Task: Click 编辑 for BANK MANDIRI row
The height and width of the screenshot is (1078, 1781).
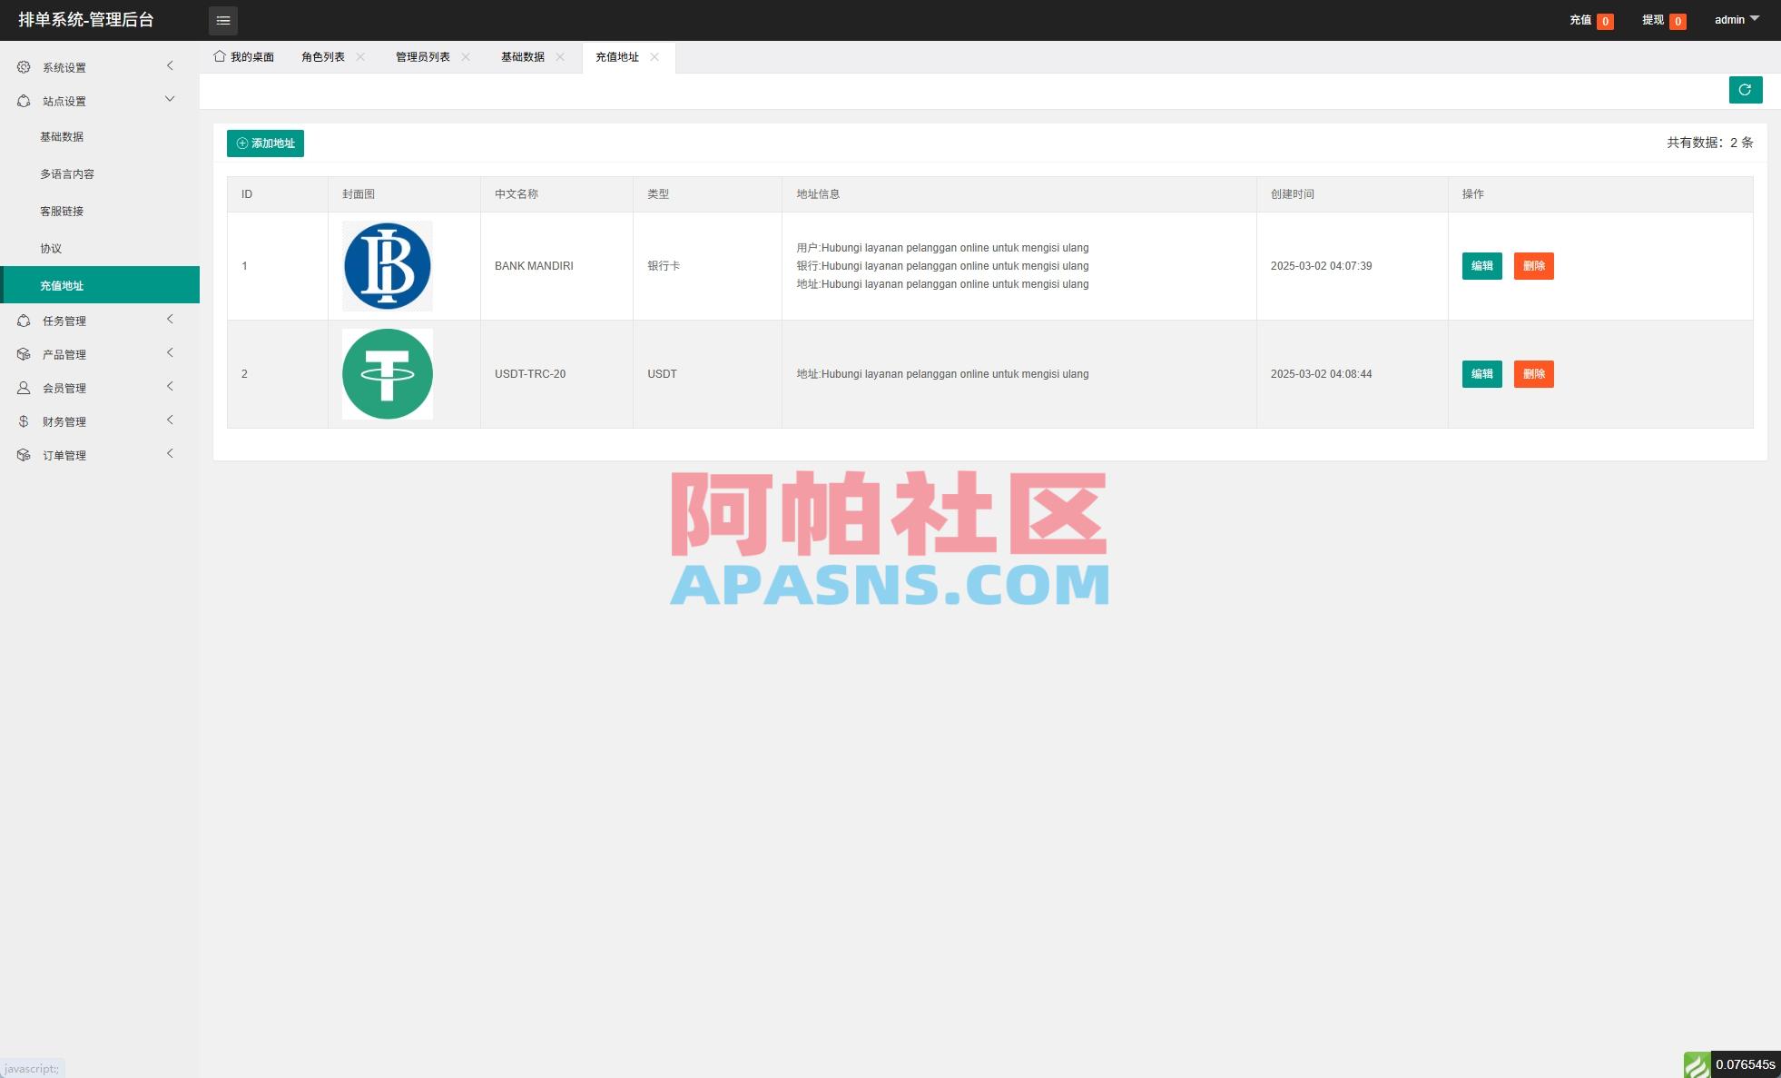Action: tap(1481, 266)
